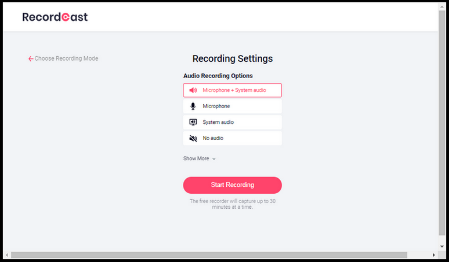Click the Start Recording button
This screenshot has height=262, width=449.
(x=232, y=185)
